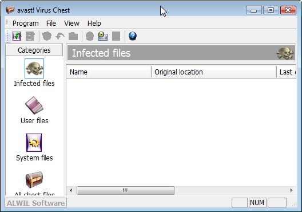The image size is (302, 212).
Task: Click the ALWIL Software status bar label
Action: [36, 203]
